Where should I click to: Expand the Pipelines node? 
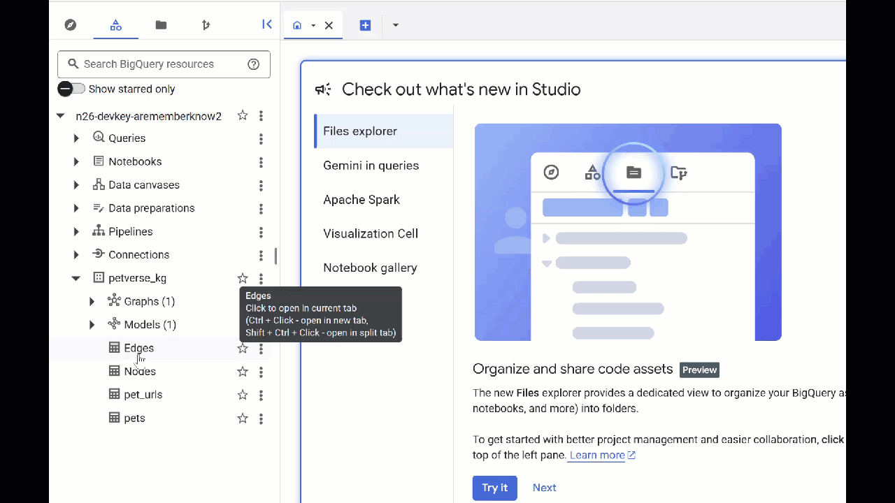click(x=76, y=231)
